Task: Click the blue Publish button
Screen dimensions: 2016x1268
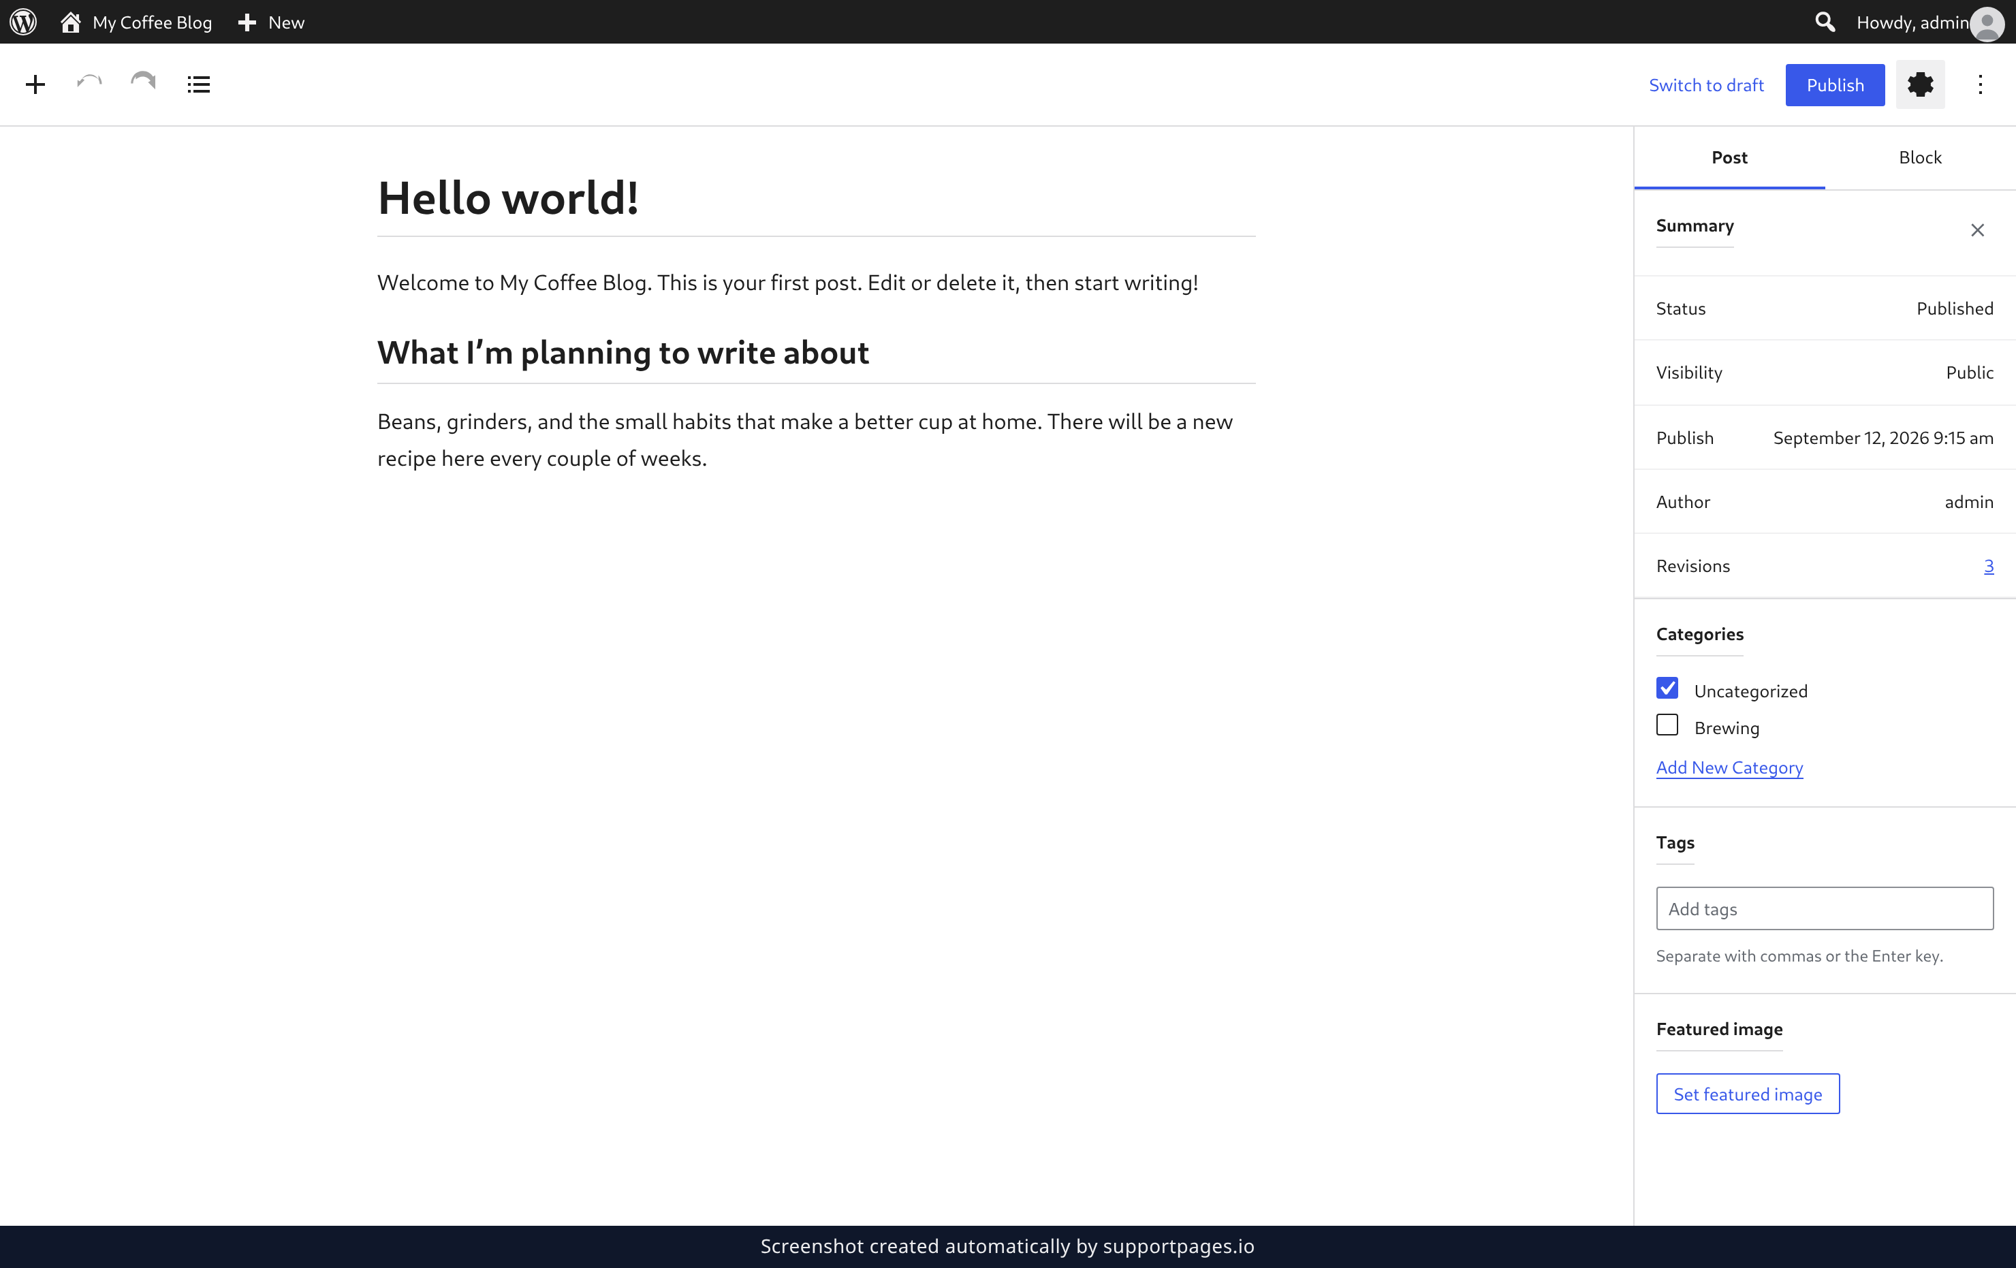Action: point(1835,84)
